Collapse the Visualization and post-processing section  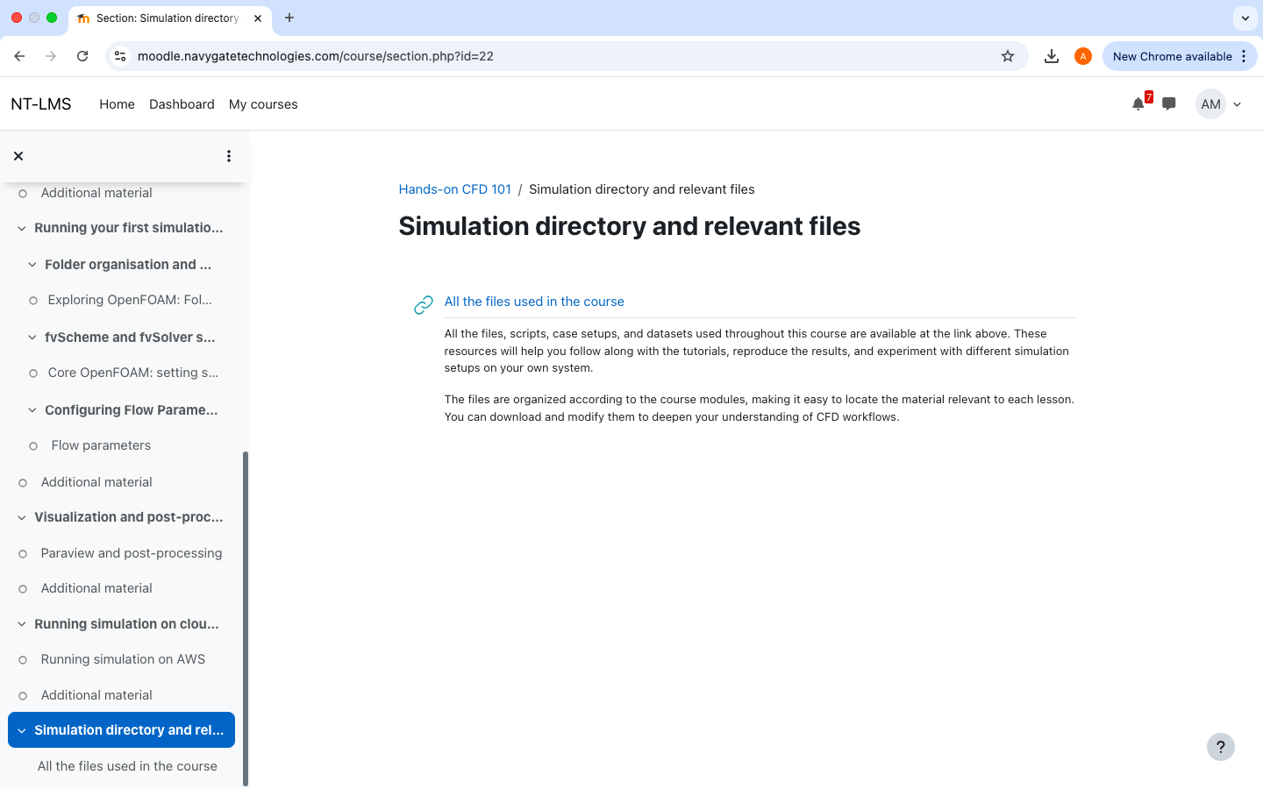22,518
